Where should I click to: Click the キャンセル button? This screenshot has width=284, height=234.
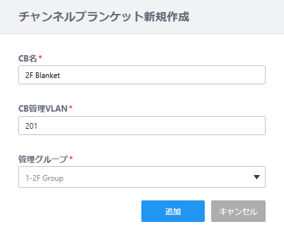[238, 211]
